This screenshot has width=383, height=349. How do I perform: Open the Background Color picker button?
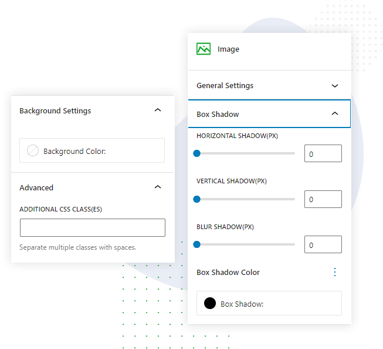[x=92, y=150]
